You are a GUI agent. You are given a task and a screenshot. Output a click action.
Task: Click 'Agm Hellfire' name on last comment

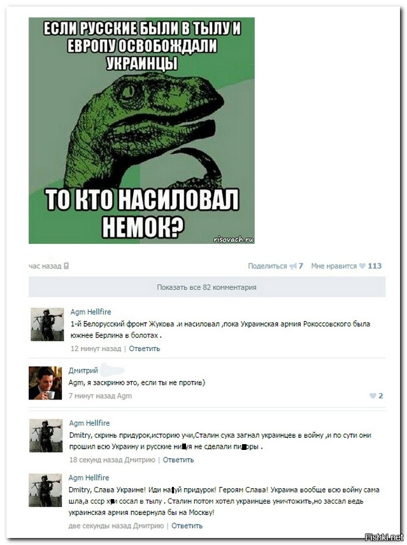pos(89,477)
